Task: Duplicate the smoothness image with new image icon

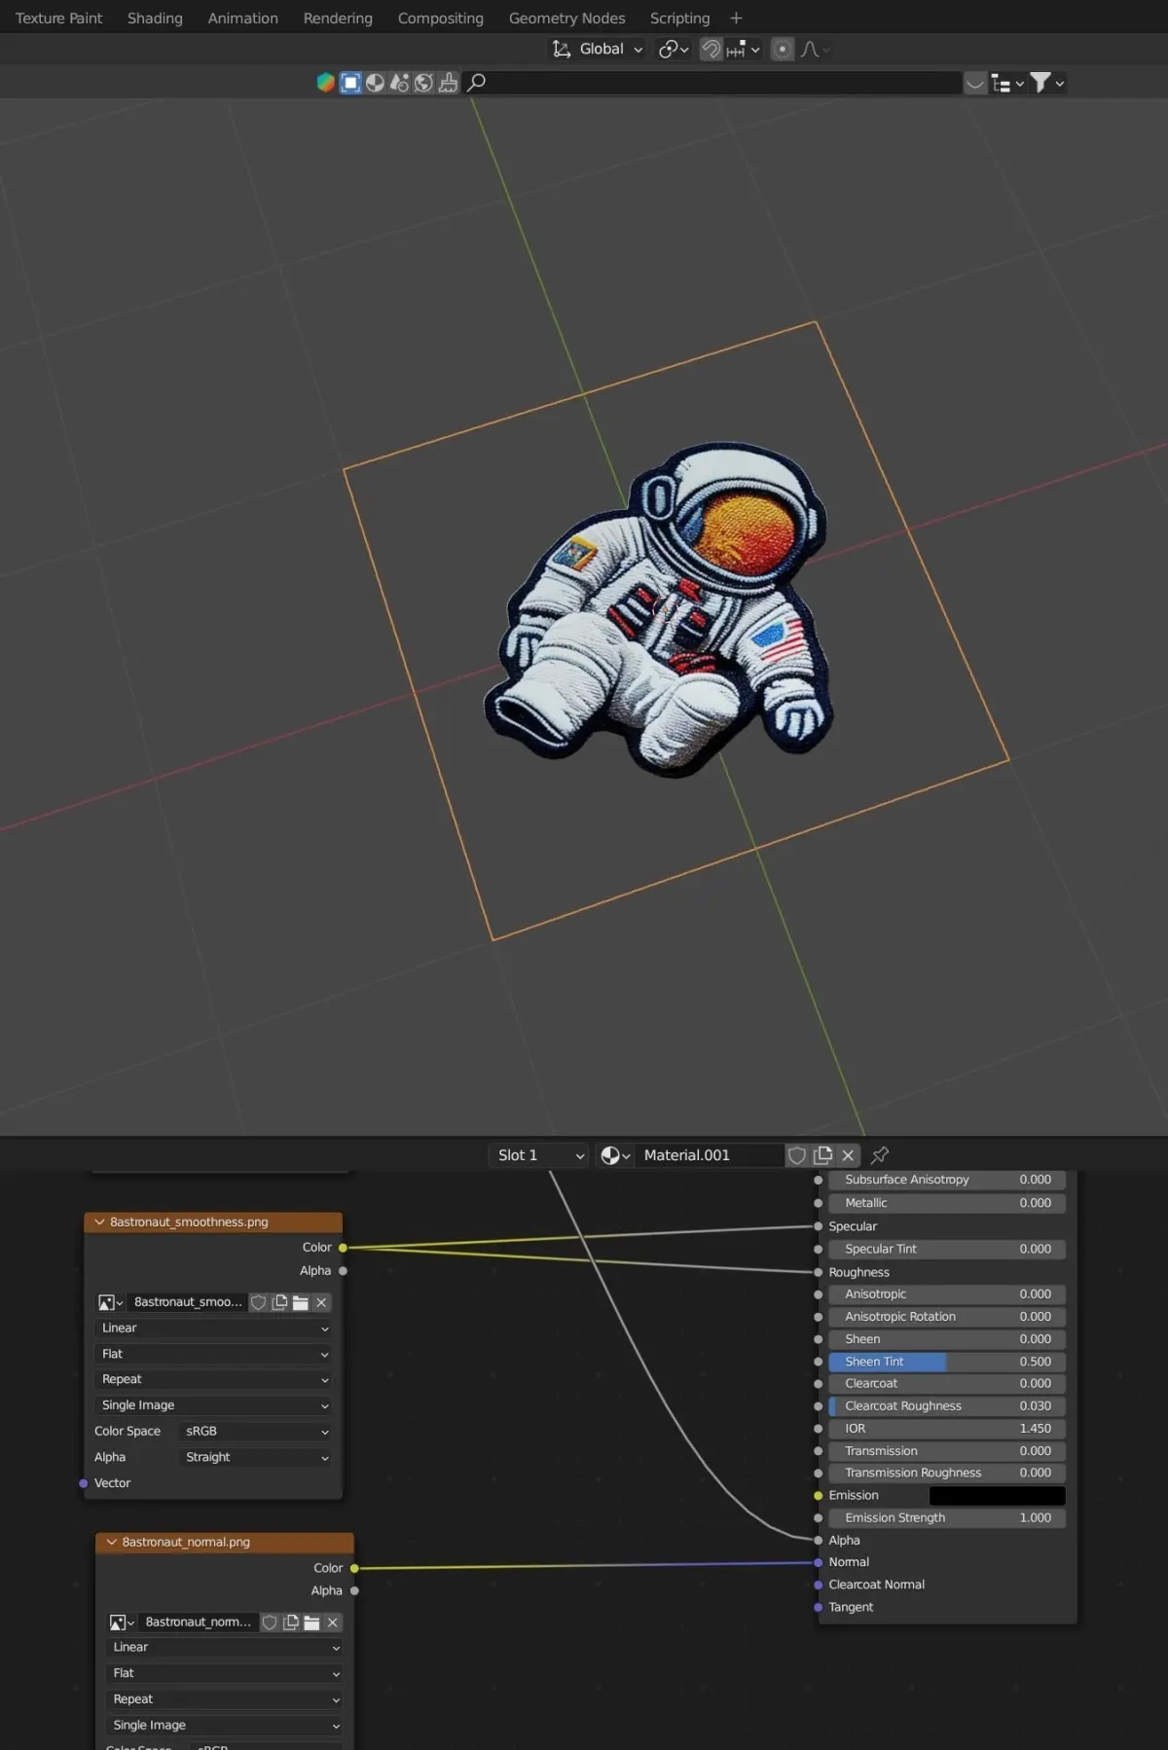Action: (x=279, y=1302)
